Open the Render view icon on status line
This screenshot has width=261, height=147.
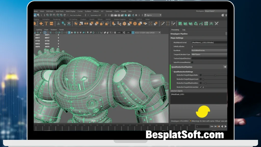click(112, 15)
